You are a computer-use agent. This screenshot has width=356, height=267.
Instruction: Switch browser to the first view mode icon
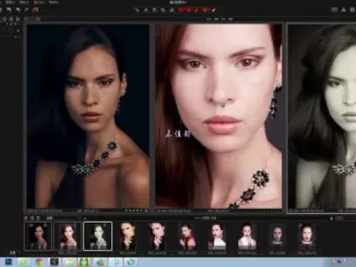point(26,218)
